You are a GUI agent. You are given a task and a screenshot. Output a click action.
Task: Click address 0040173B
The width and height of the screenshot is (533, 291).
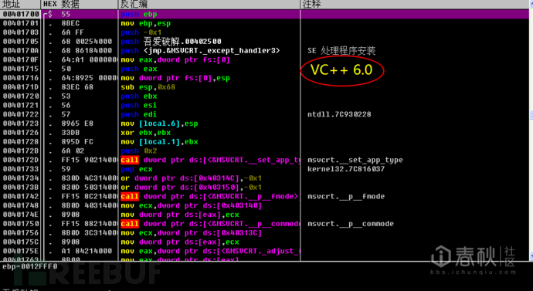[21, 188]
